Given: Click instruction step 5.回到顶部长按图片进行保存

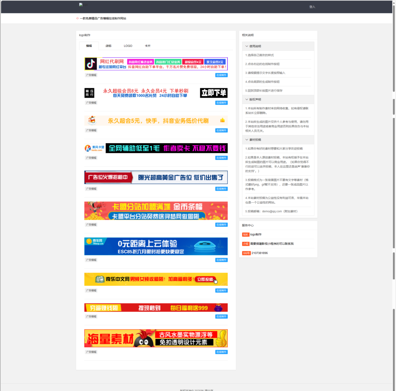Looking at the screenshot, I should (264, 90).
